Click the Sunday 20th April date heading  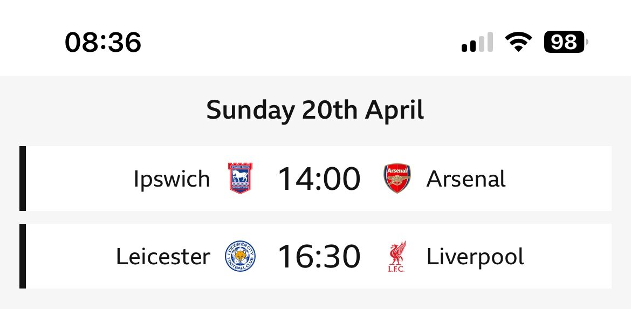[315, 110]
